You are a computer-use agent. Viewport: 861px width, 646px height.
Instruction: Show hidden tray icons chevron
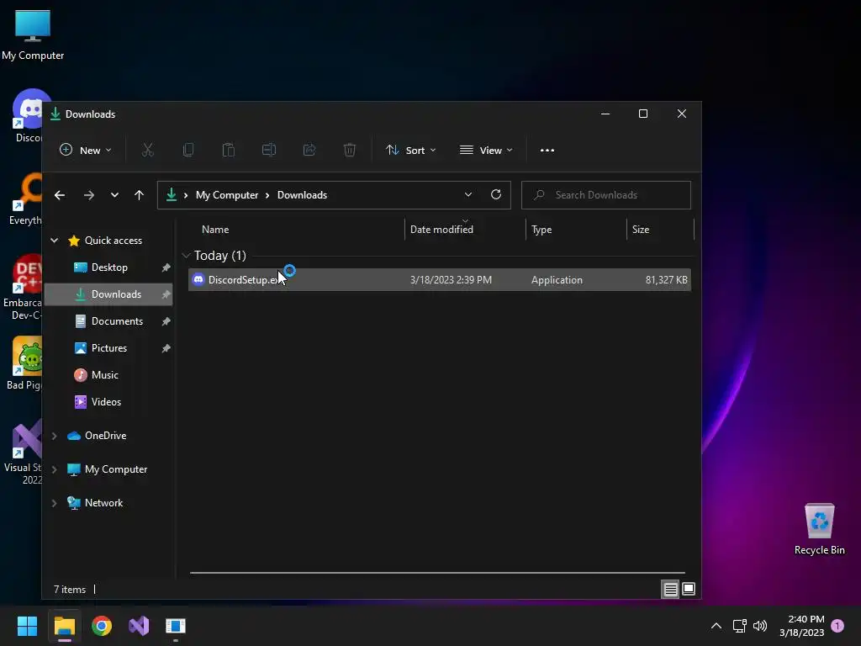(x=716, y=626)
